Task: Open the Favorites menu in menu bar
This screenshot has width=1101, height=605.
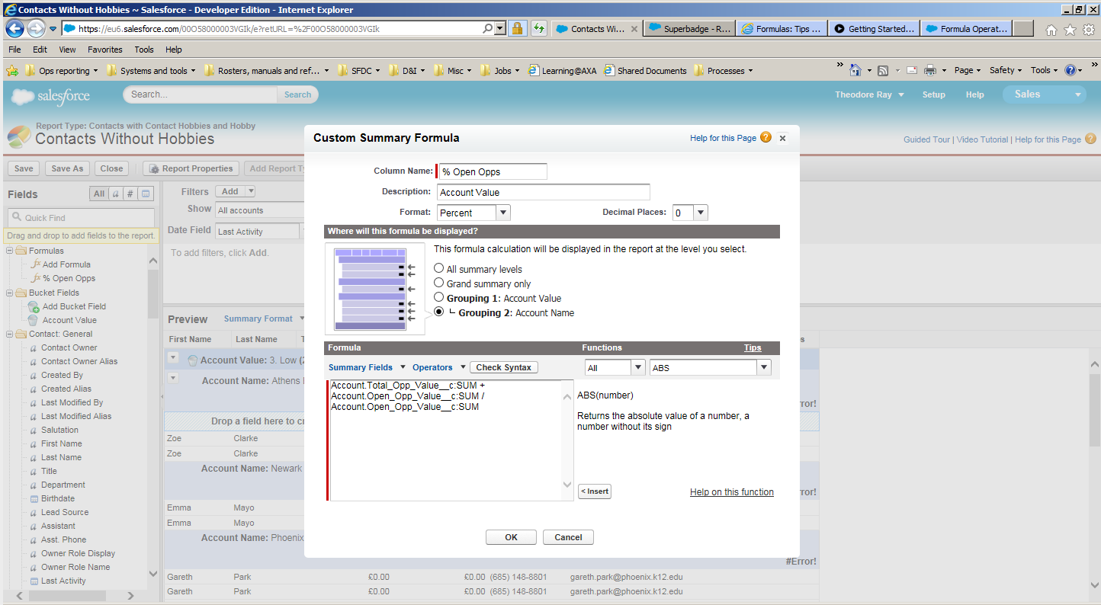Action: 104,50
